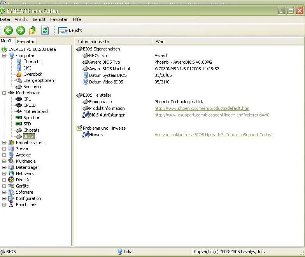Open the DMI tree entry
The image size is (305, 257).
[27, 68]
